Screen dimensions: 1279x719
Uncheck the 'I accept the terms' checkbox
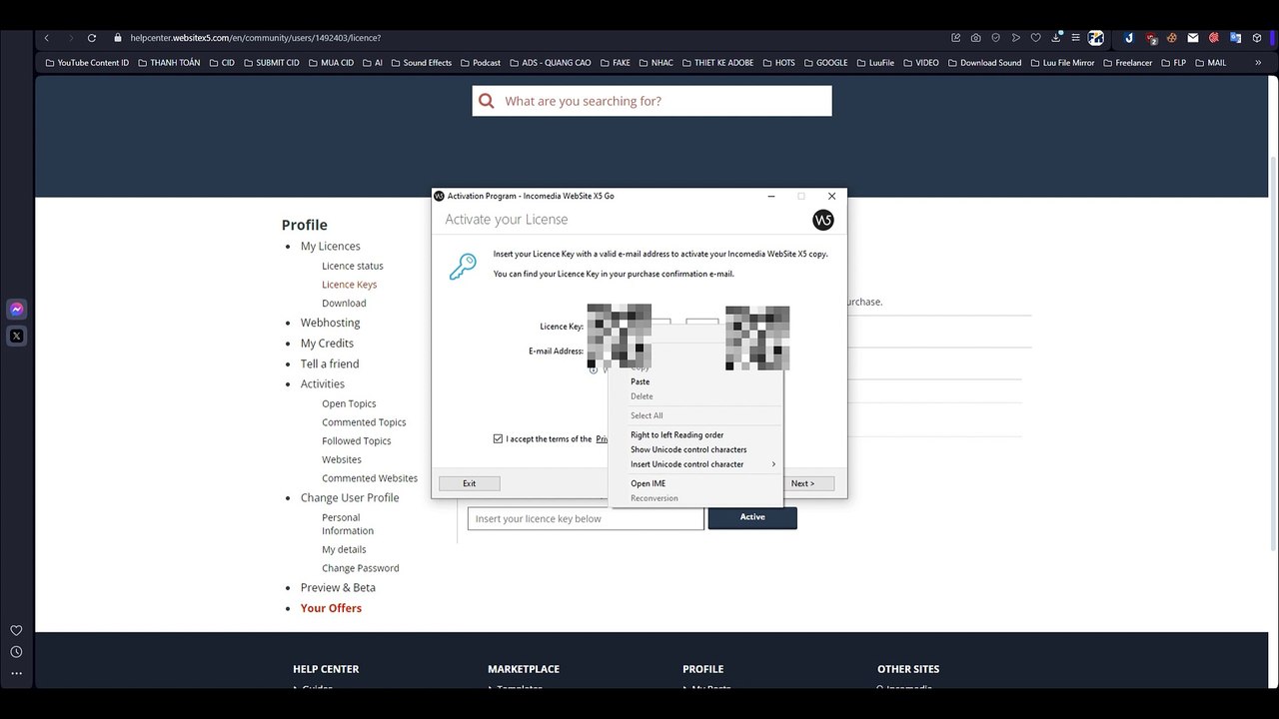[x=498, y=438]
